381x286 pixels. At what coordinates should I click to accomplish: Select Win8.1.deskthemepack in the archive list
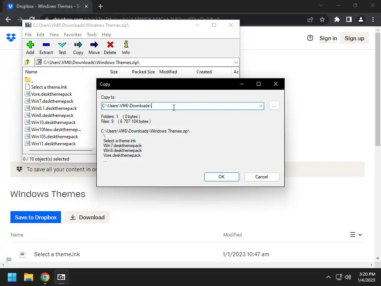click(x=54, y=108)
